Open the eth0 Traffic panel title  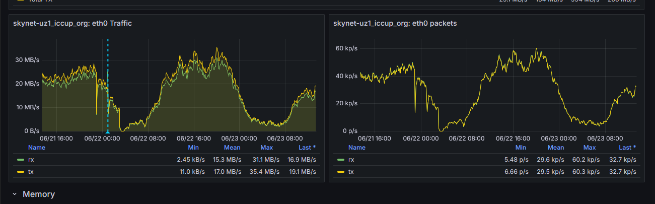pyautogui.click(x=72, y=23)
